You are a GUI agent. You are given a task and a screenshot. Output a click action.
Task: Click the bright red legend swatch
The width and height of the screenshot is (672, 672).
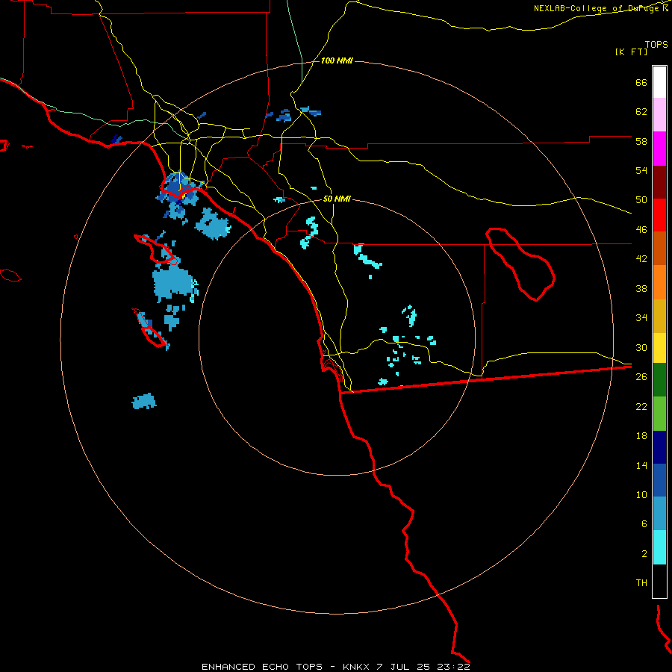tap(659, 215)
